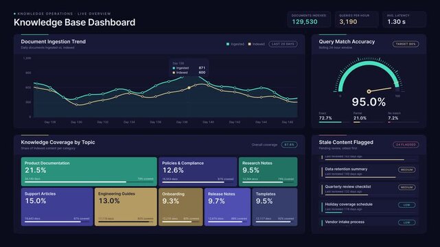This screenshot has height=247, width=440.
Task: Click the No match 7.2% value
Action: pos(393,118)
